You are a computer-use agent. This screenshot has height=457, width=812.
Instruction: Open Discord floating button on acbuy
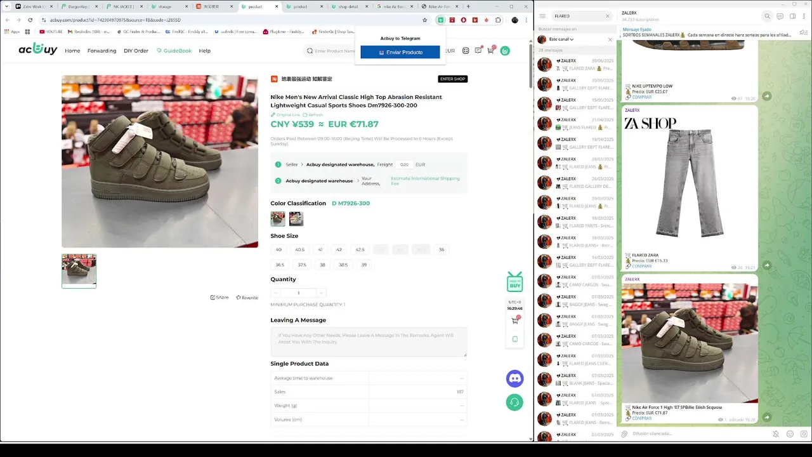(x=514, y=379)
